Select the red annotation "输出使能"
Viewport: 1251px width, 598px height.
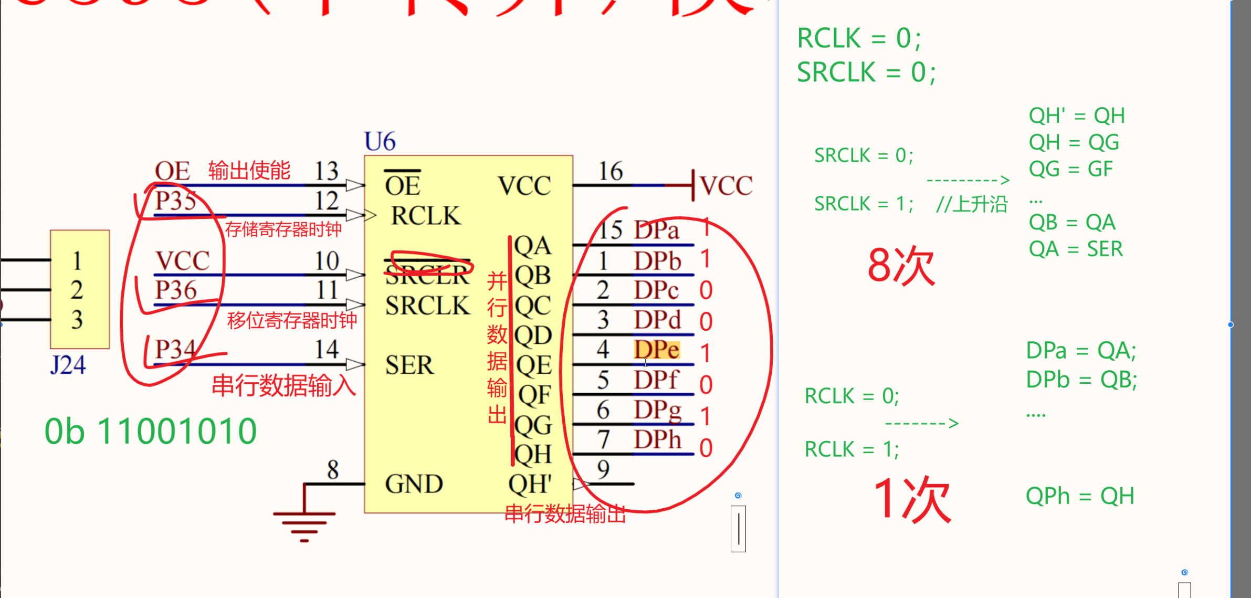(x=249, y=170)
